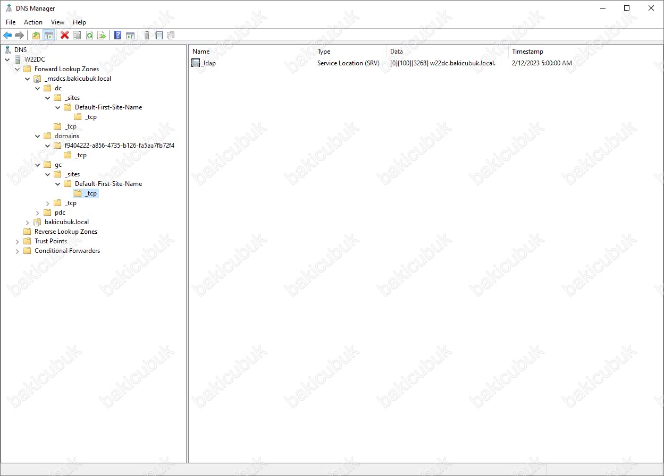This screenshot has height=476, width=664.
Task: Click the '2/12/2023 5:00:00 AM' timestamp cell
Action: pyautogui.click(x=542, y=63)
